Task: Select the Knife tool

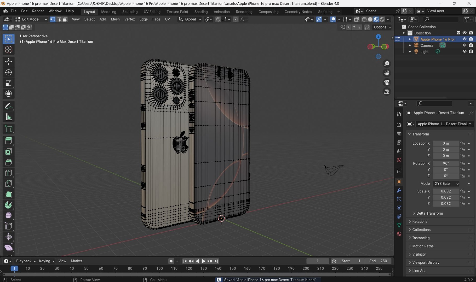Action: [x=8, y=184]
